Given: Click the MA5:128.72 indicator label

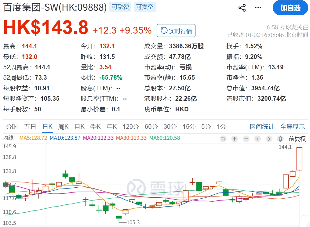Looking at the screenshot, I should click(x=33, y=138).
